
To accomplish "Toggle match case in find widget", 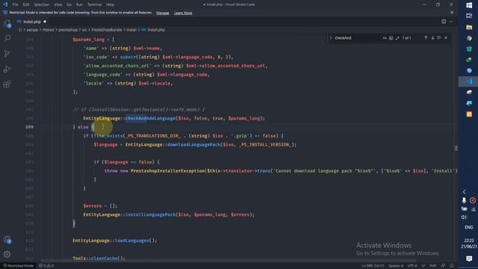I will pyautogui.click(x=385, y=38).
